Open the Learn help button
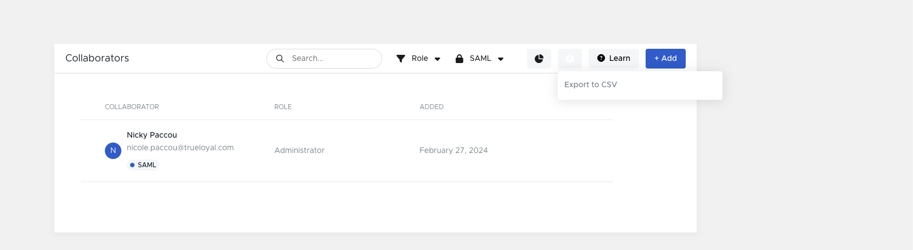This screenshot has height=250, width=913. click(x=614, y=59)
